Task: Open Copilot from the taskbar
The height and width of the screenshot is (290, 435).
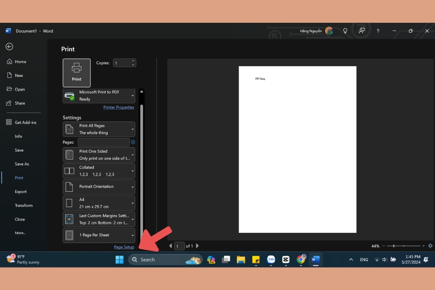Action: click(x=211, y=260)
